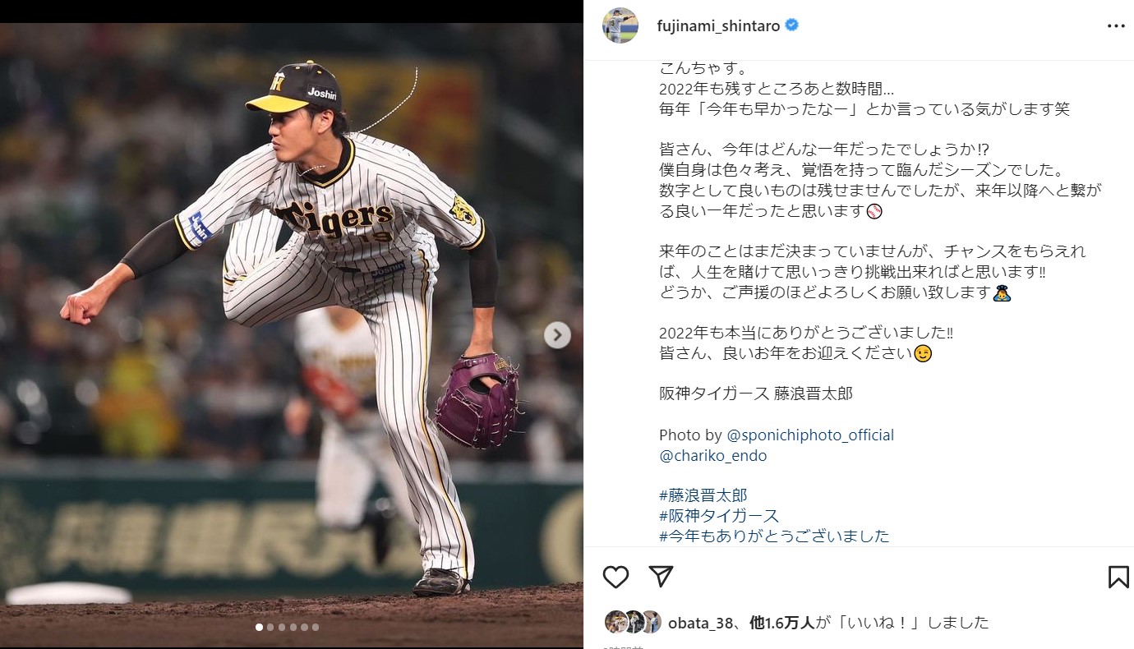This screenshot has height=649, width=1134.
Task: Click the liker avatars beside obata_38
Action: [x=633, y=622]
